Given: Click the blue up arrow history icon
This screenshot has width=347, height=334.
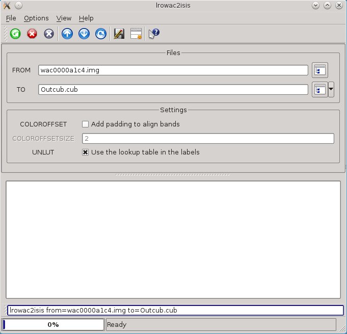Looking at the screenshot, I should pyautogui.click(x=67, y=34).
